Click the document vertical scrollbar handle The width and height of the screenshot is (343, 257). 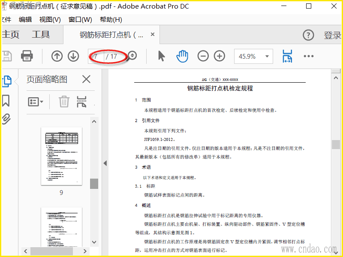point(336,144)
